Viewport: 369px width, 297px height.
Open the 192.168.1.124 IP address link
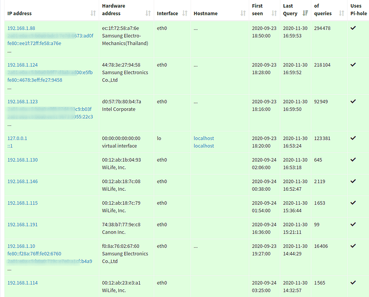pos(23,65)
